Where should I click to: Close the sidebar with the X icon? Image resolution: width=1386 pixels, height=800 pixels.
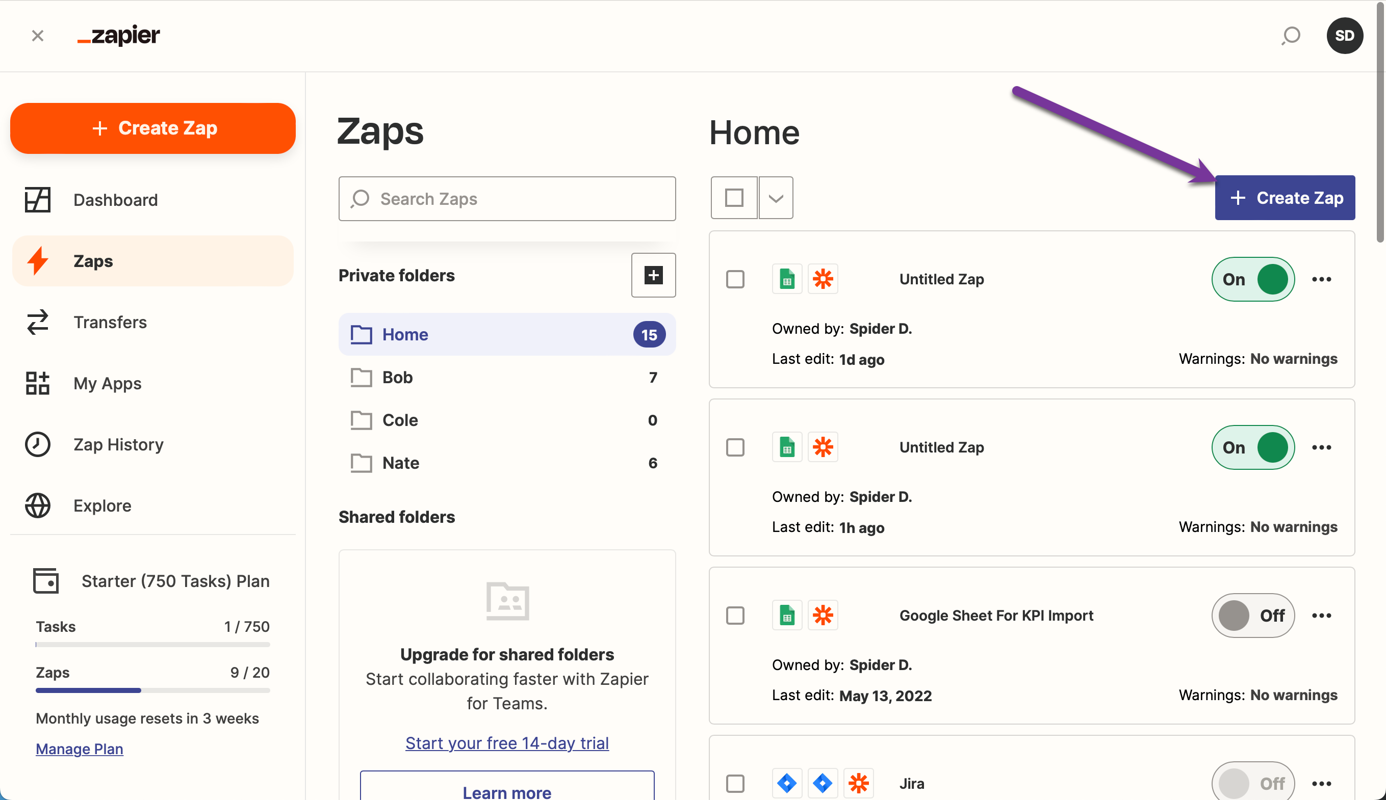pyautogui.click(x=37, y=36)
